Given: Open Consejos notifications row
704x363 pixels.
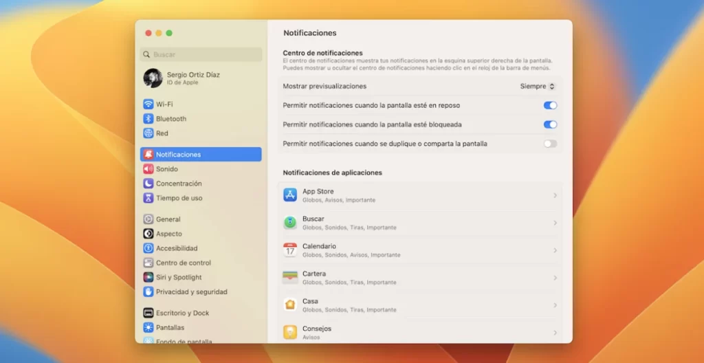Looking at the screenshot, I should (x=420, y=333).
